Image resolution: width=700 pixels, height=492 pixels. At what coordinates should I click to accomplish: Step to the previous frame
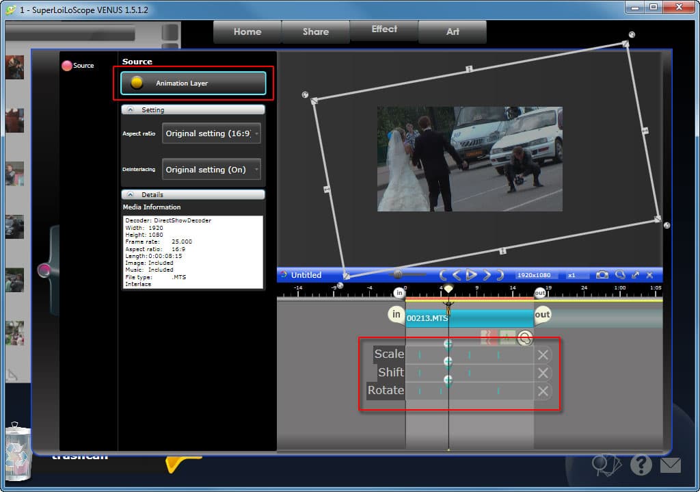point(456,275)
